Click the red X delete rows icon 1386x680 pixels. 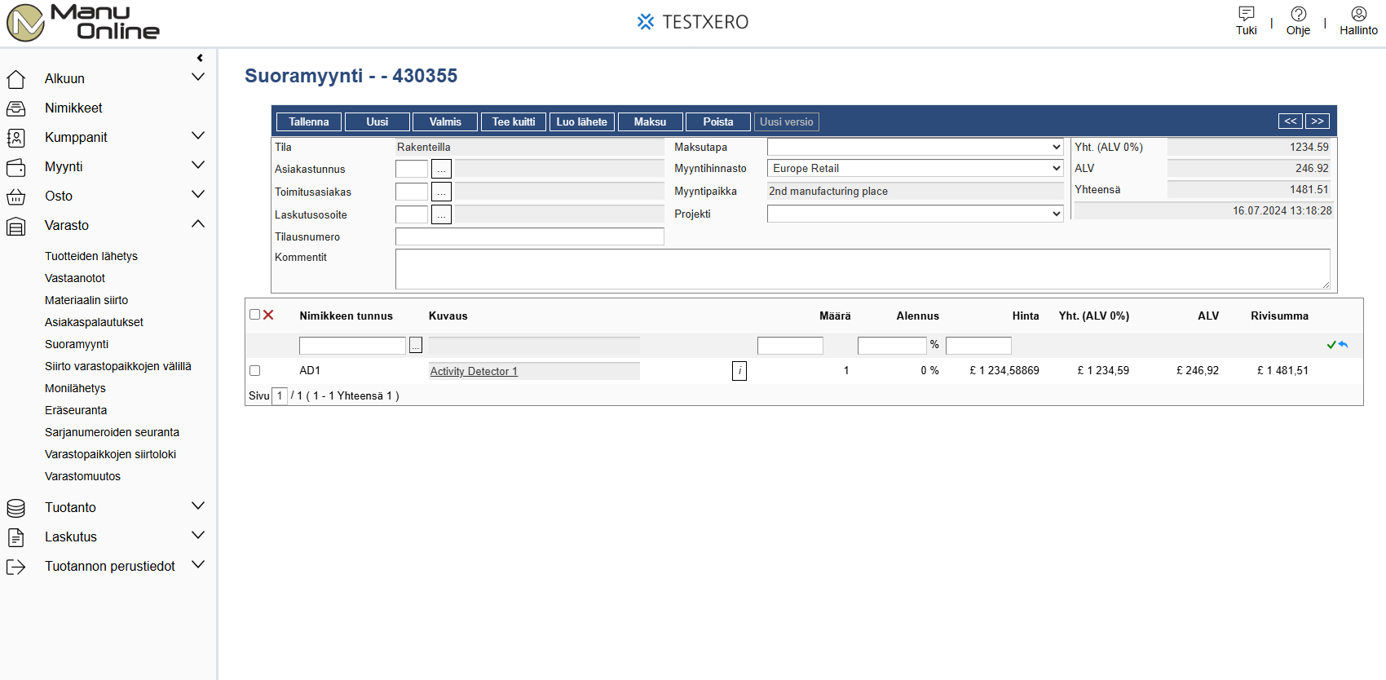(268, 315)
